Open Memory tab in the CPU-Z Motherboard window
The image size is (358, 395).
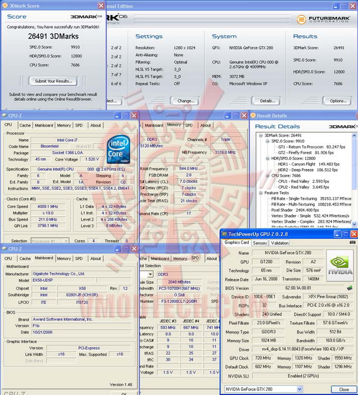(64, 258)
